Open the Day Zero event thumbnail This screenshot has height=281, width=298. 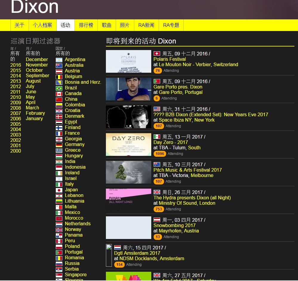click(x=129, y=145)
